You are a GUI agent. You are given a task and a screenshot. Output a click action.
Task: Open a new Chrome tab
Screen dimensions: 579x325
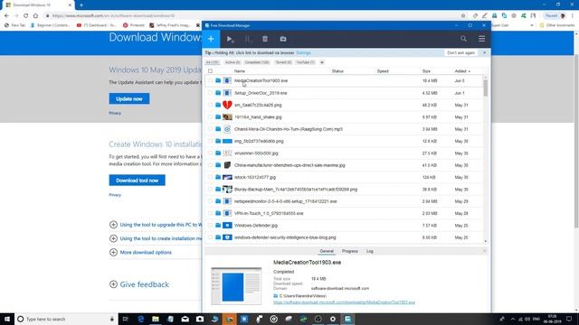pos(81,5)
